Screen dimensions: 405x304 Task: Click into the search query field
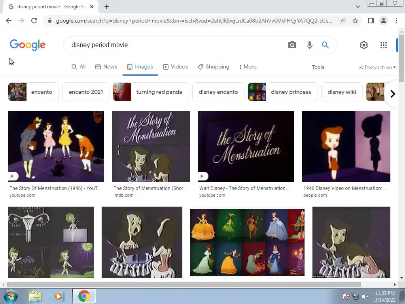click(176, 45)
